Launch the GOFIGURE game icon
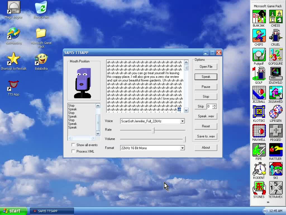Image resolution: width=286 pixels, height=215 pixels. (275, 57)
